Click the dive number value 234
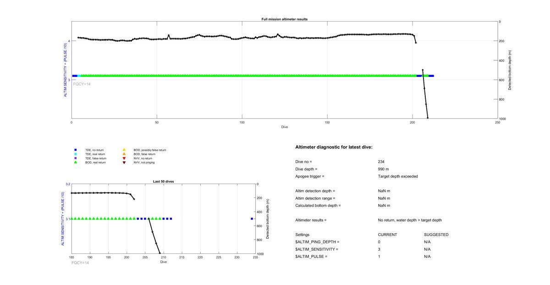 pos(381,162)
